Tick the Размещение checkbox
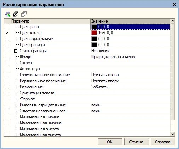This screenshot has width=179, height=149. pos(7,87)
